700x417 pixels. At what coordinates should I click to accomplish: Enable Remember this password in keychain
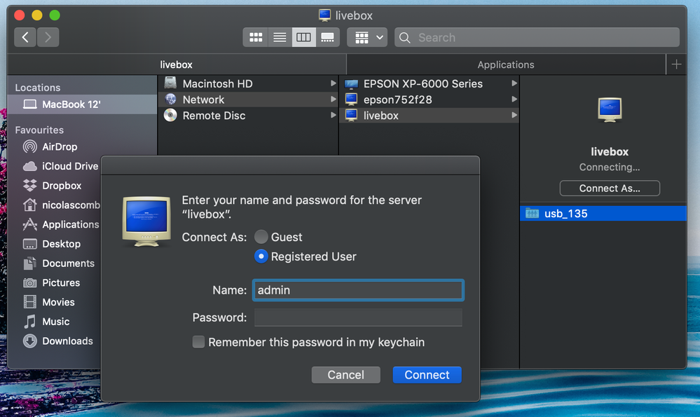tap(199, 342)
